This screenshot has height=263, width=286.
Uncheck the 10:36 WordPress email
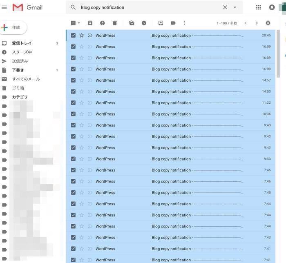[x=73, y=114]
